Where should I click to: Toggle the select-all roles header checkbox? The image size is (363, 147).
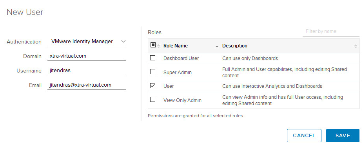click(x=153, y=45)
